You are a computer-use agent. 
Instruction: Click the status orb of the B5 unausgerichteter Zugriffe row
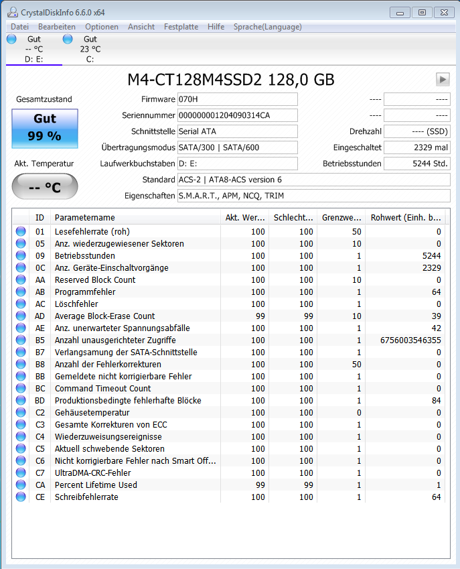[x=21, y=340]
